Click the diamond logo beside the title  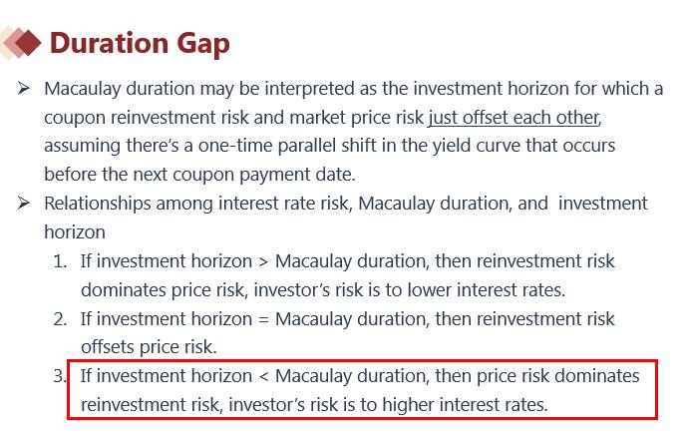tap(20, 42)
